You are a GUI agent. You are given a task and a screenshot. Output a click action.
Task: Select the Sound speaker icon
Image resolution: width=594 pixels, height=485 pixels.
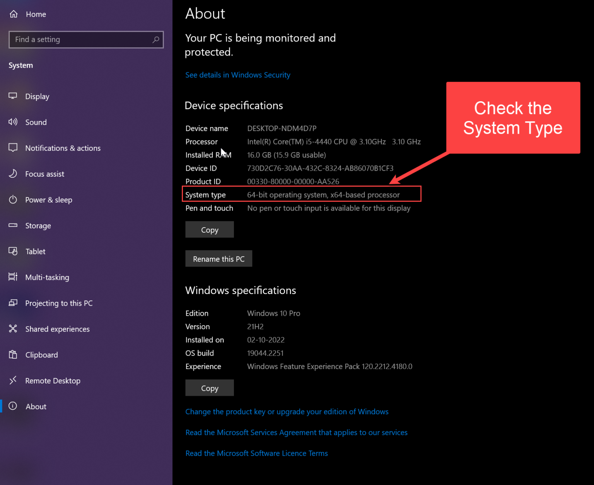pos(13,122)
